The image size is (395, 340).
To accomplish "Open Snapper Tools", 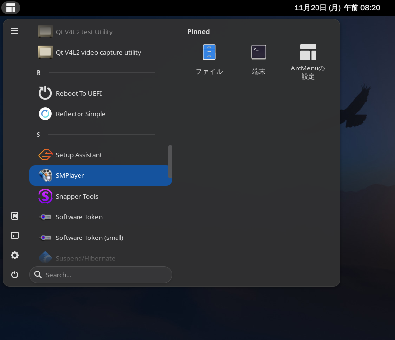I will tap(101, 196).
